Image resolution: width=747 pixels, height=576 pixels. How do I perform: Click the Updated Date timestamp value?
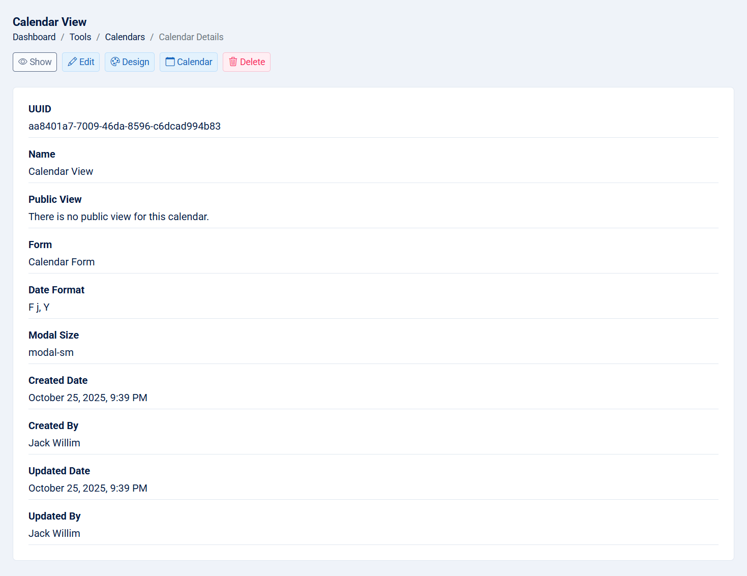coord(88,488)
